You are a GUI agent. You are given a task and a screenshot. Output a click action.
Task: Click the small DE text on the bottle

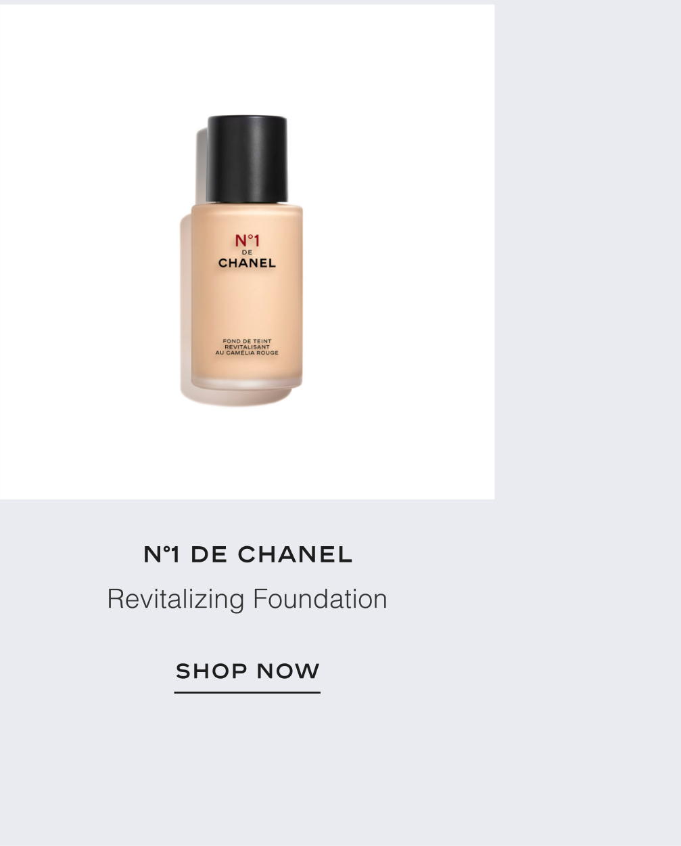click(247, 252)
